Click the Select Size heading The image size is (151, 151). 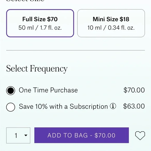point(25,1)
